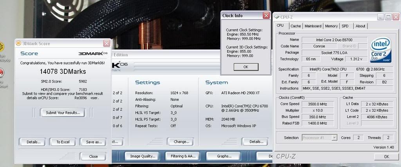The image size is (401, 167).
Task: Minimize the CPU-Z window
Action: pos(381,17)
